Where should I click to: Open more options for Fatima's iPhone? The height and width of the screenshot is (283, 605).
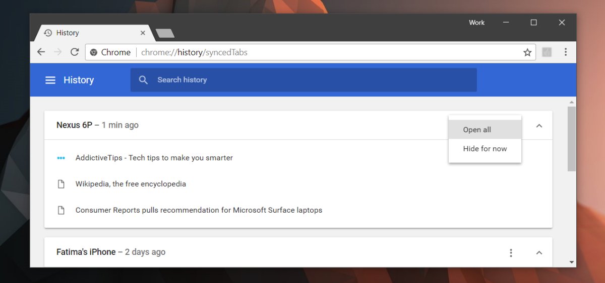pyautogui.click(x=511, y=252)
